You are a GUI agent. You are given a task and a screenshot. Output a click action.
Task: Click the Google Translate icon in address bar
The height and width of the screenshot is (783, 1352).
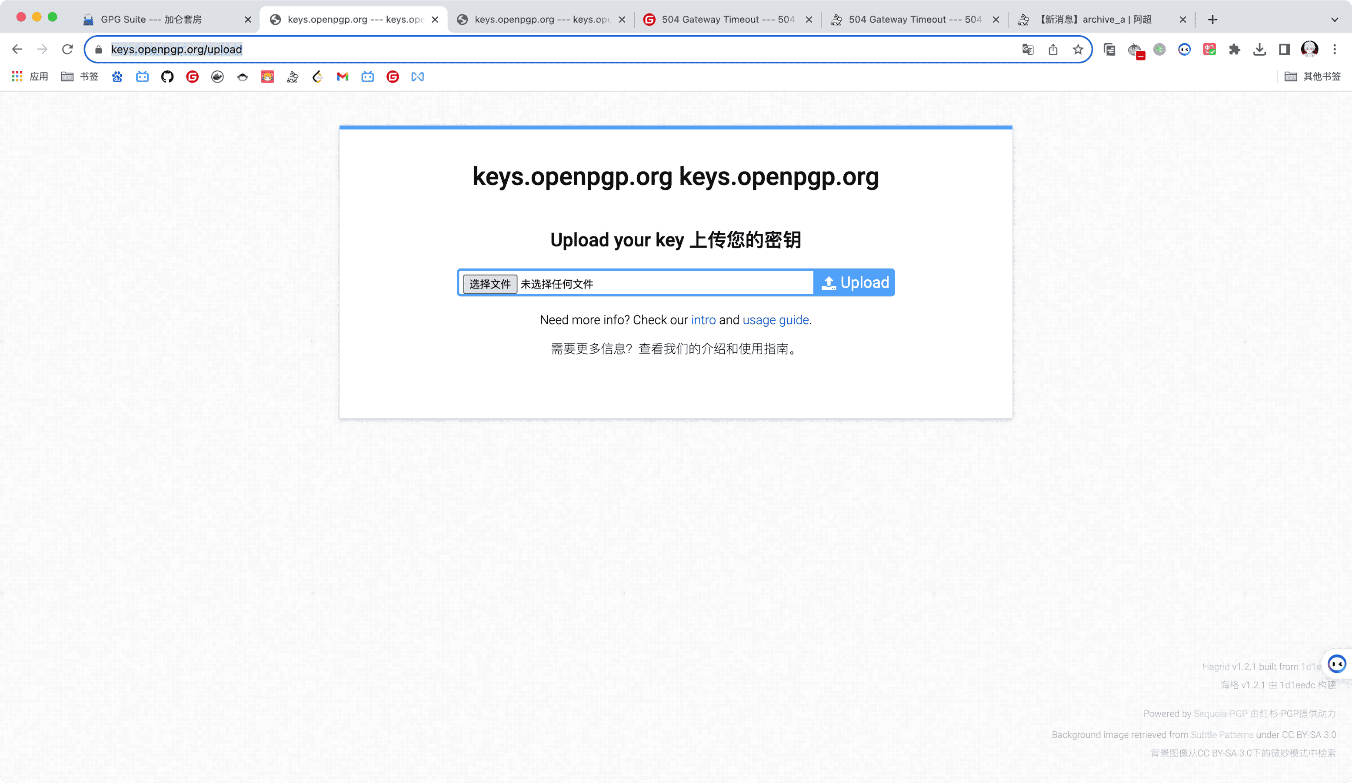1027,50
